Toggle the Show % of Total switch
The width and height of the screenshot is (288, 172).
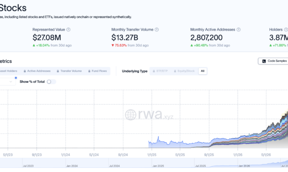pyautogui.click(x=51, y=82)
